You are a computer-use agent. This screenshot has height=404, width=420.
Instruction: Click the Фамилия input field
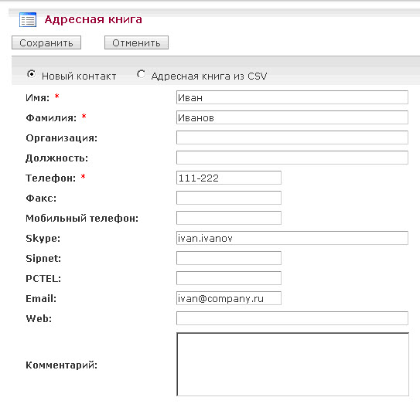pos(292,117)
